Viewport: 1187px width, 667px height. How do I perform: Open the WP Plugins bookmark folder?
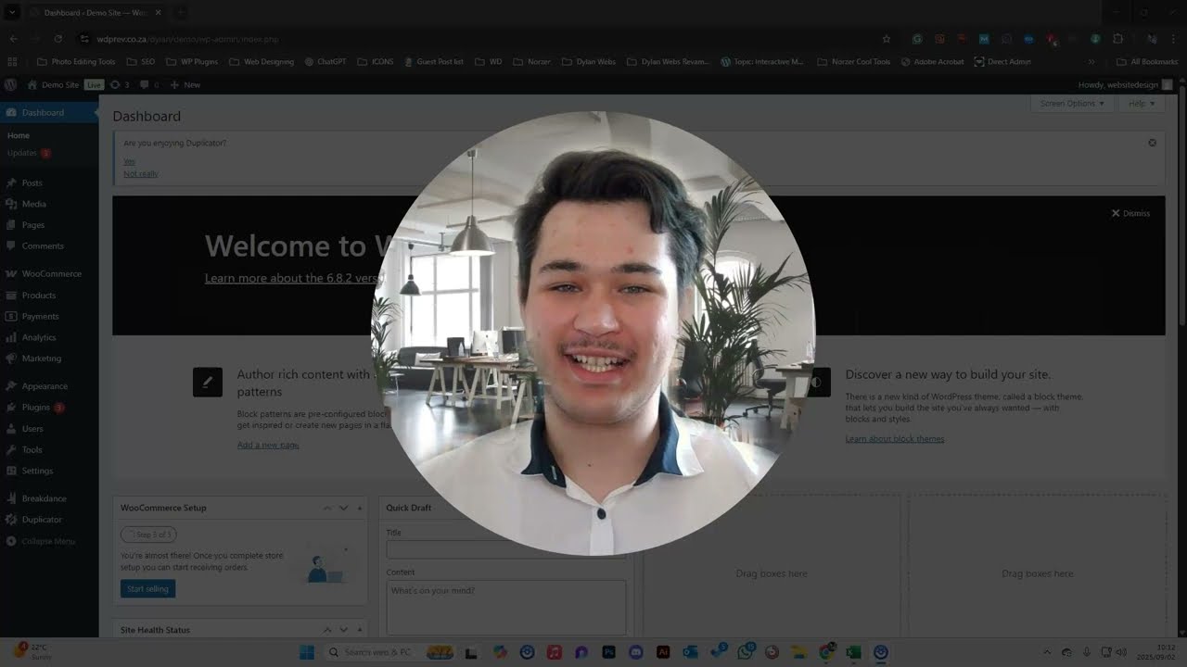[192, 62]
